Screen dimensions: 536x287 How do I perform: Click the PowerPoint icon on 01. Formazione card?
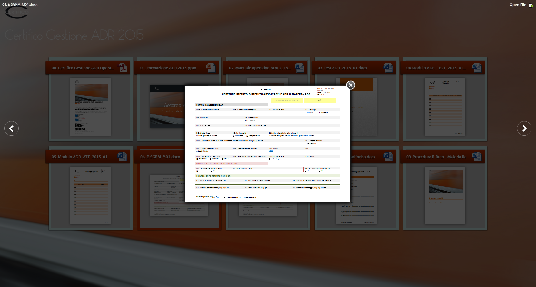tap(211, 68)
